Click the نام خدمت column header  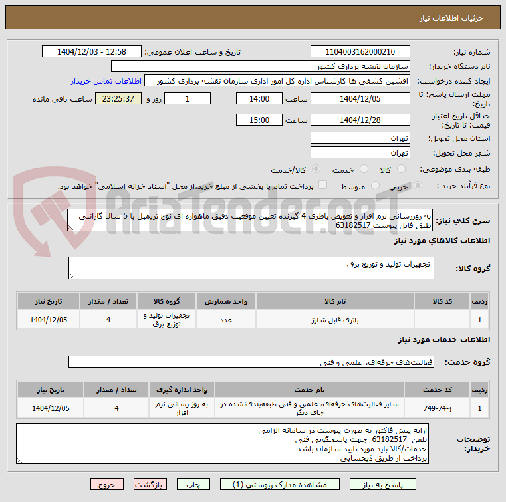(x=309, y=390)
